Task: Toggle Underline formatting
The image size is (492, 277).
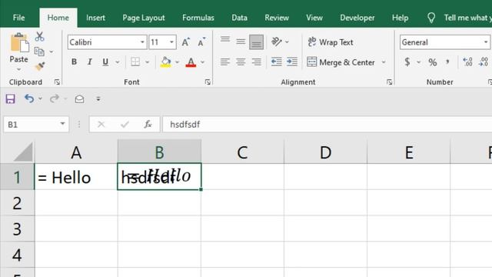Action: 105,62
